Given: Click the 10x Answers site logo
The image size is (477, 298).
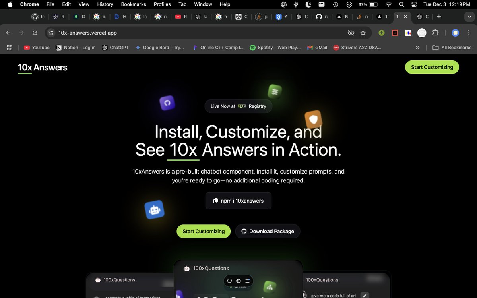Looking at the screenshot, I should point(43,68).
